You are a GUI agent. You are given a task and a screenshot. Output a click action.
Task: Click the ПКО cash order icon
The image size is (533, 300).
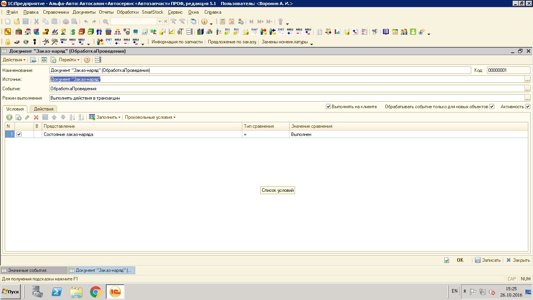[x=227, y=32]
